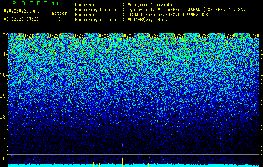The width and height of the screenshot is (263, 167).
Task: Click the 'Receiving antenna' label
Action: 96,20
